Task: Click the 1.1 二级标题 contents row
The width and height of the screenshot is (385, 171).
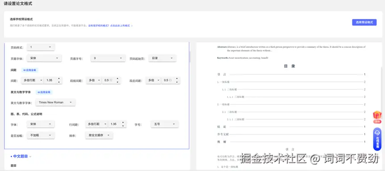Action: [294, 90]
